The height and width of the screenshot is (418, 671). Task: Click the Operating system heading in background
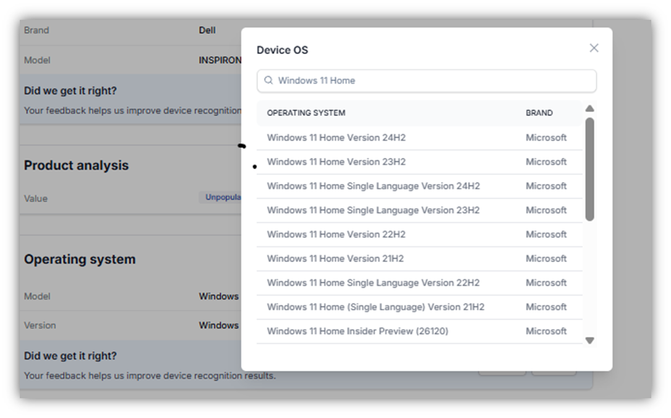tap(80, 259)
